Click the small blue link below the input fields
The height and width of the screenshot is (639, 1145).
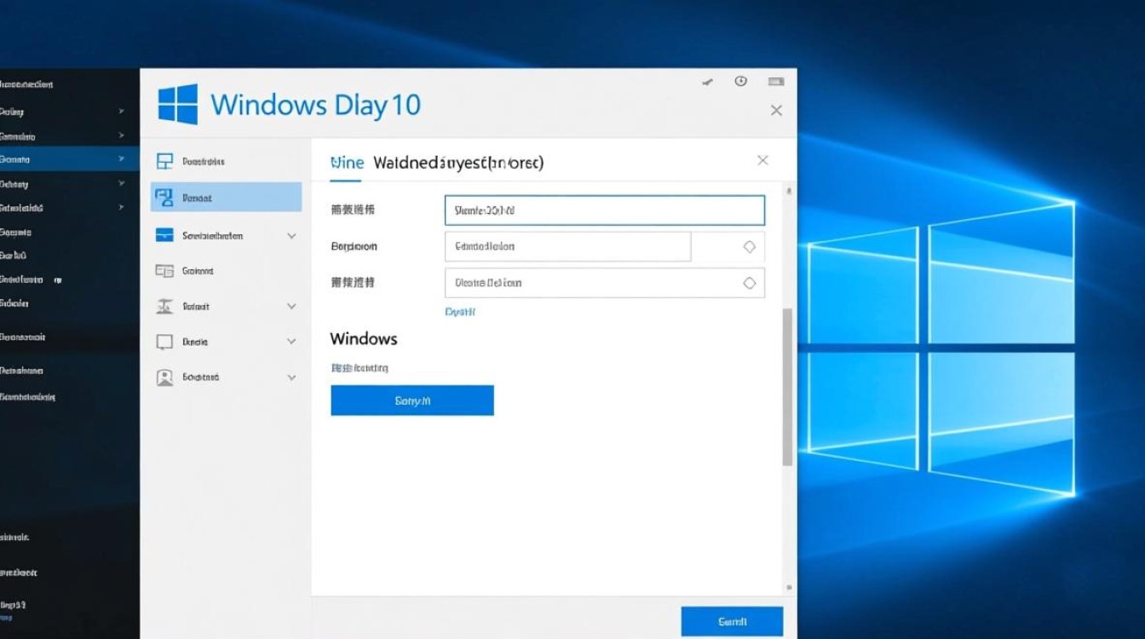tap(460, 312)
